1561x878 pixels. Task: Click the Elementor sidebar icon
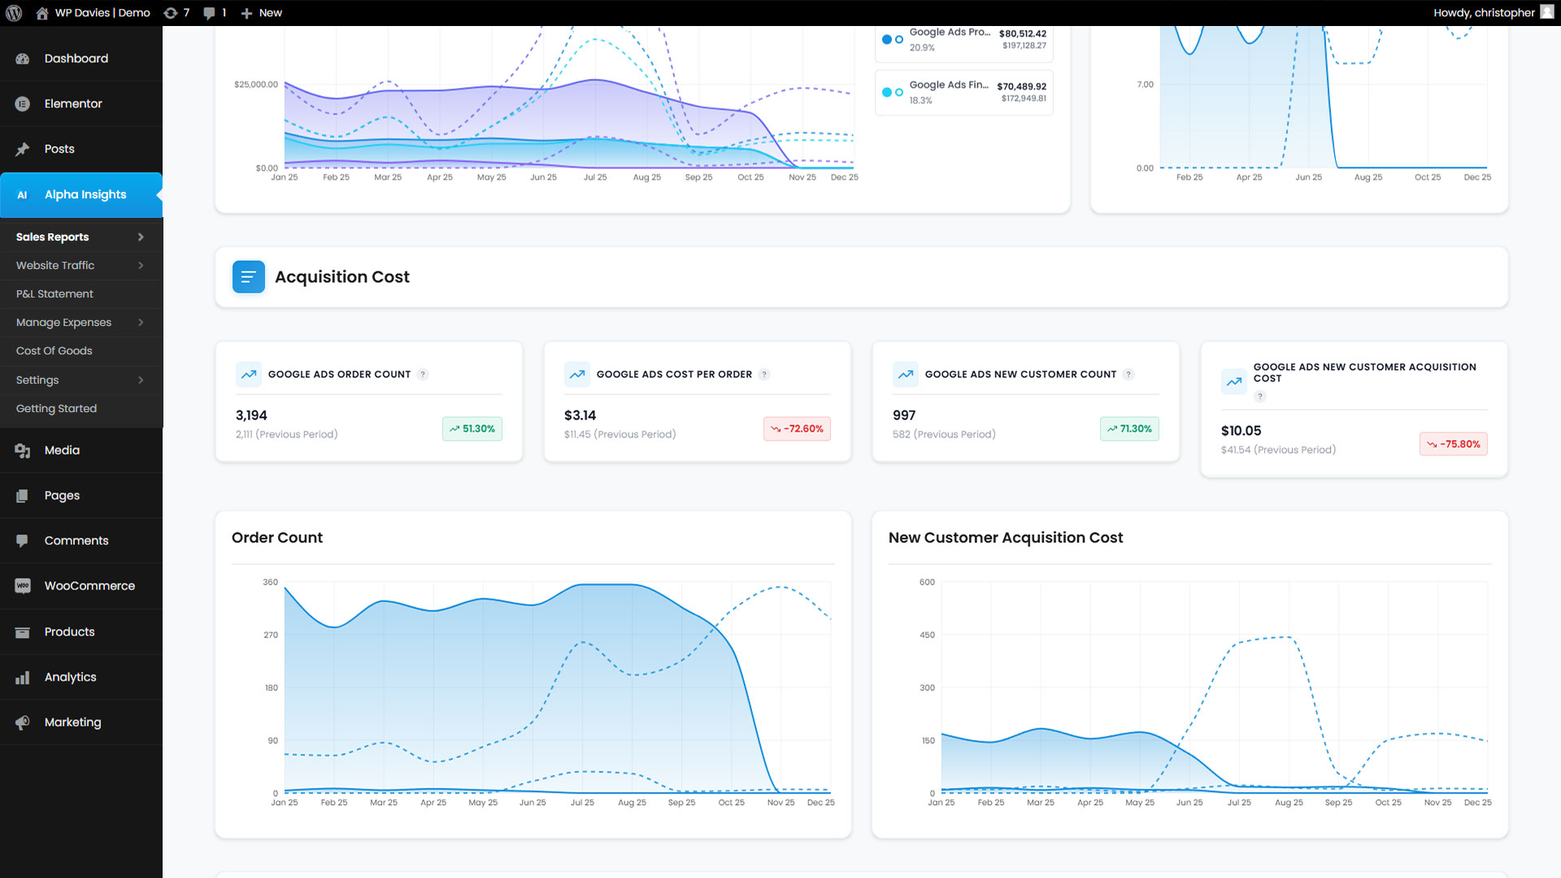coord(23,104)
